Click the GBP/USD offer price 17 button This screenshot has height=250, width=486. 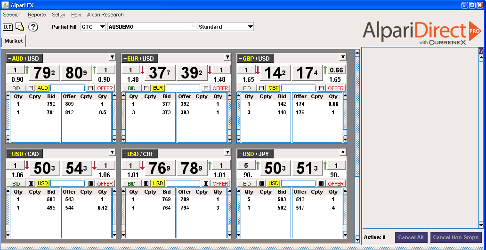(x=307, y=73)
